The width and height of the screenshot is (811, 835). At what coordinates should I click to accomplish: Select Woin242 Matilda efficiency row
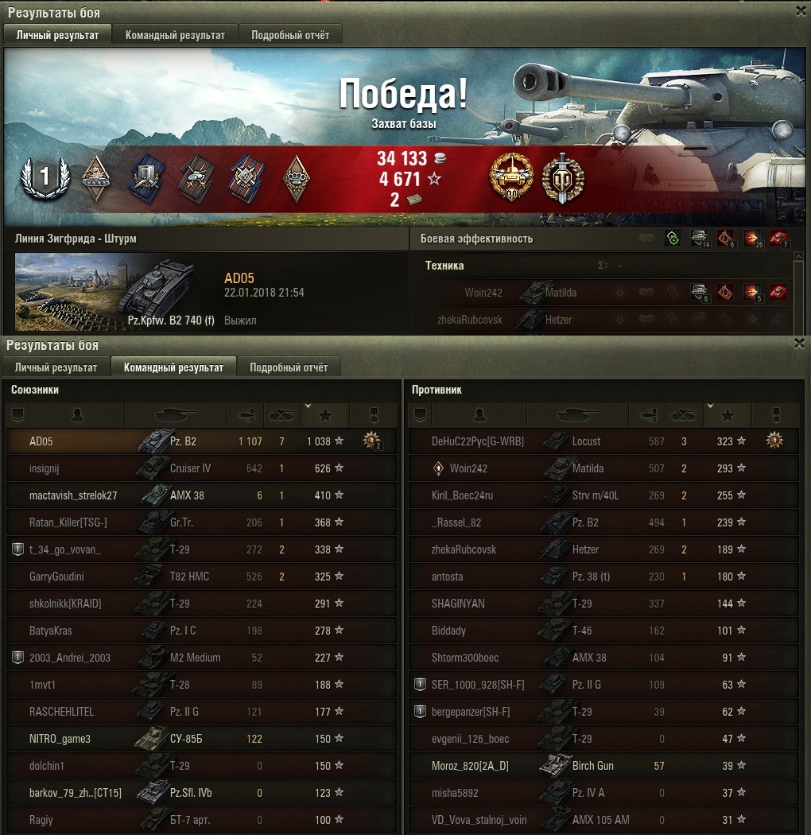pyautogui.click(x=603, y=292)
